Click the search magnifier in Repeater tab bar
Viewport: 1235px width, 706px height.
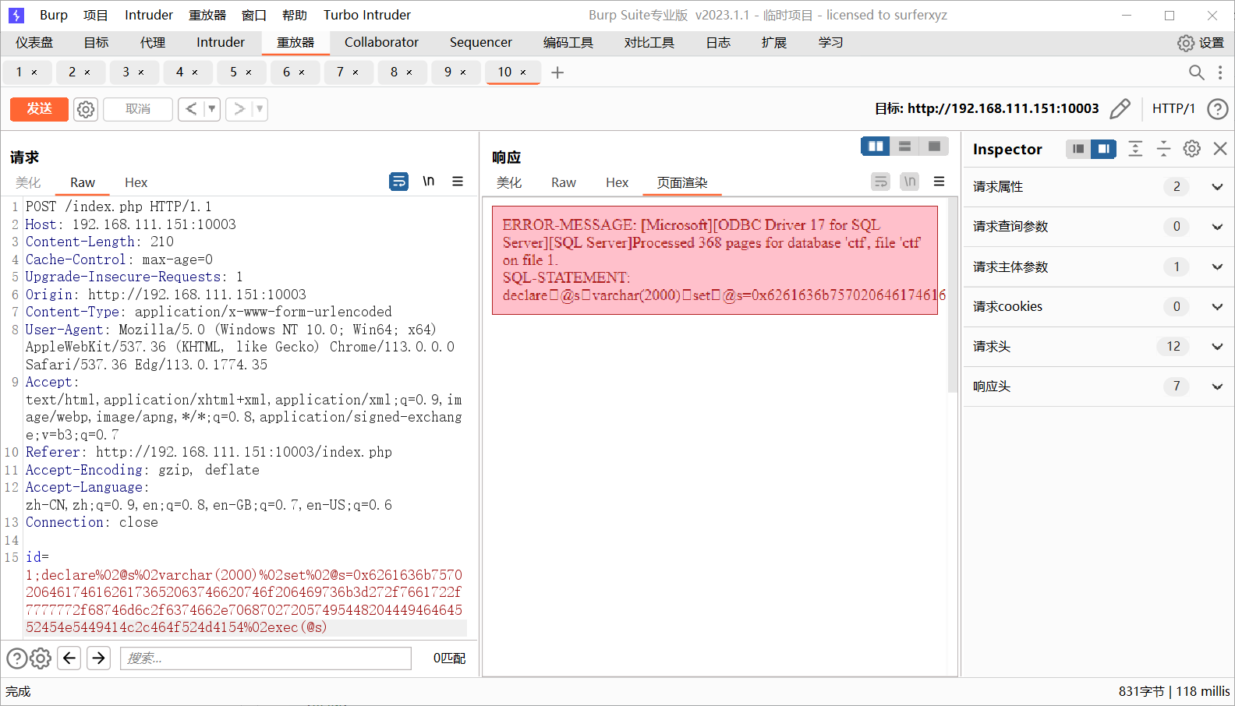coord(1196,72)
